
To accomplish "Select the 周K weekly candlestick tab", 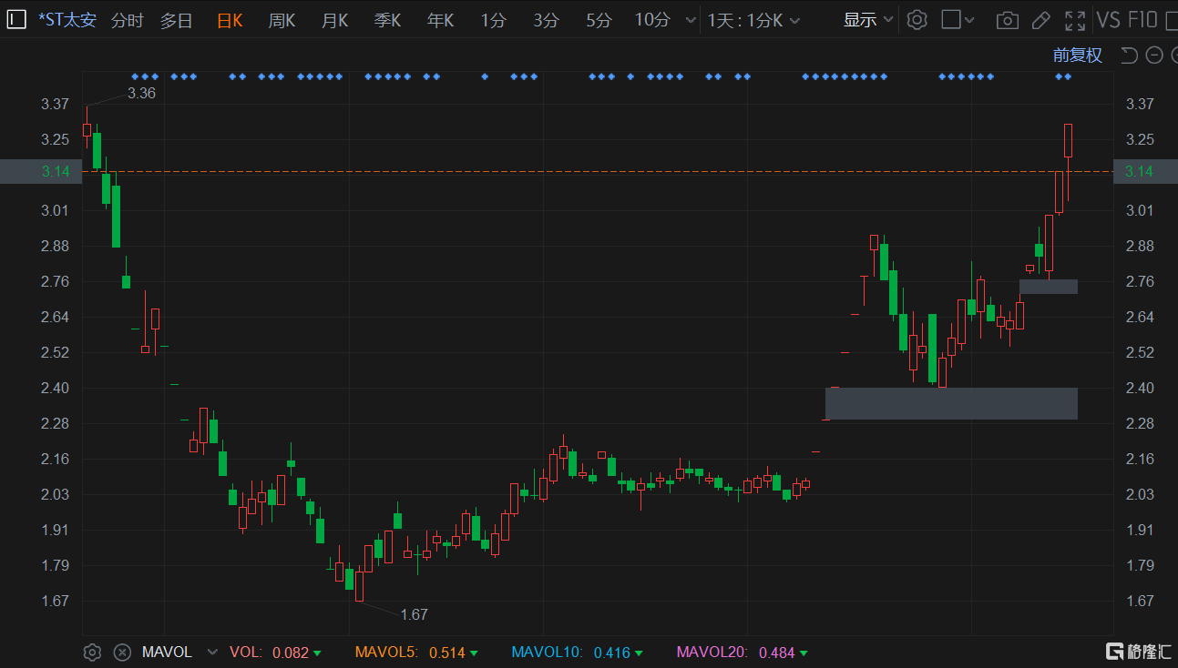I will click(282, 20).
